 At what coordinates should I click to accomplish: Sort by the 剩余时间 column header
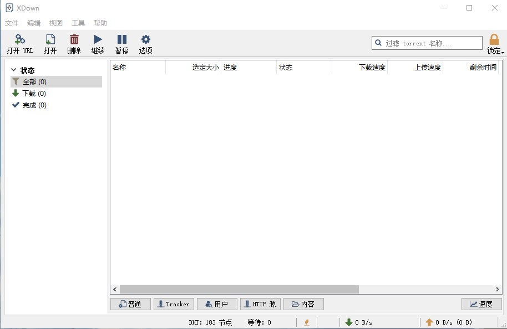coord(471,67)
